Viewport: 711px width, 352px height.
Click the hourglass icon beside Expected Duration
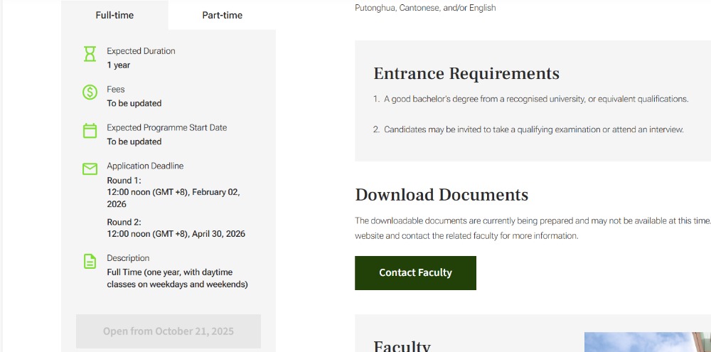point(90,54)
